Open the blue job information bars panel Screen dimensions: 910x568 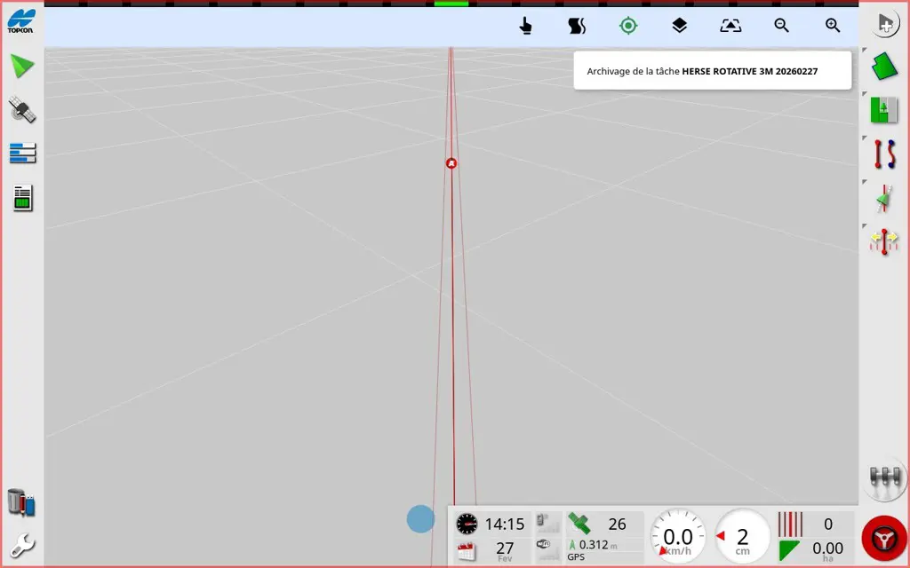(x=21, y=154)
